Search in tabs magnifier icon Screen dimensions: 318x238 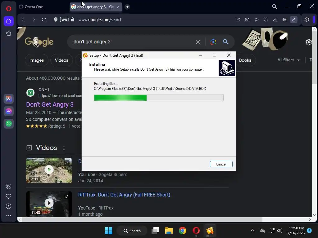click(275, 7)
